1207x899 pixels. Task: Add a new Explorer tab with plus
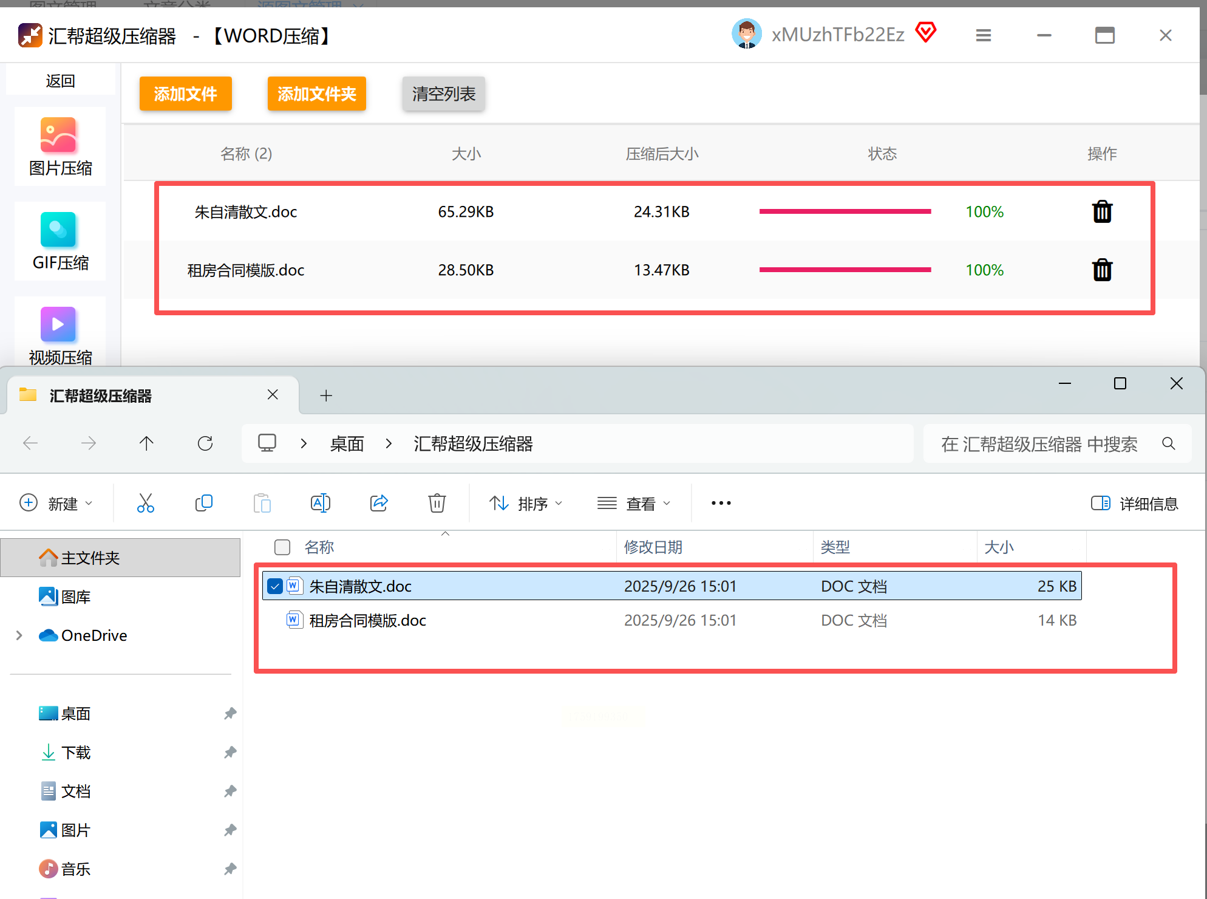(326, 396)
